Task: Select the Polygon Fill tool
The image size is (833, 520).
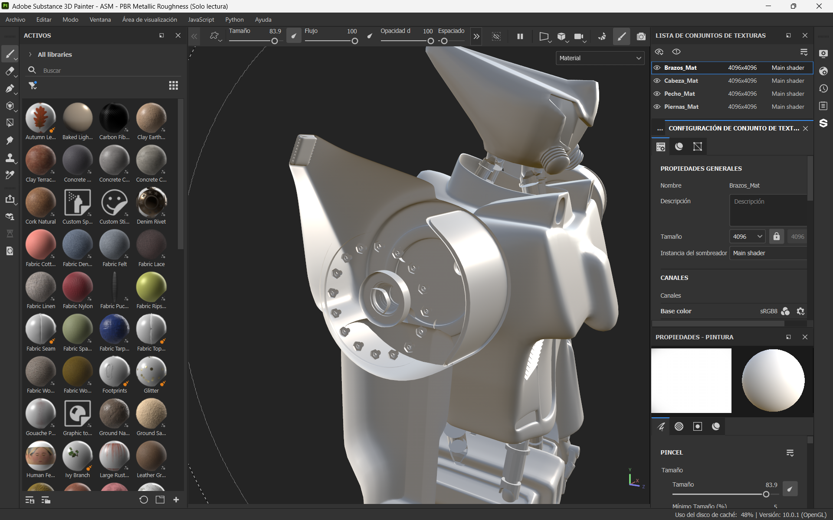Action: 10,123
